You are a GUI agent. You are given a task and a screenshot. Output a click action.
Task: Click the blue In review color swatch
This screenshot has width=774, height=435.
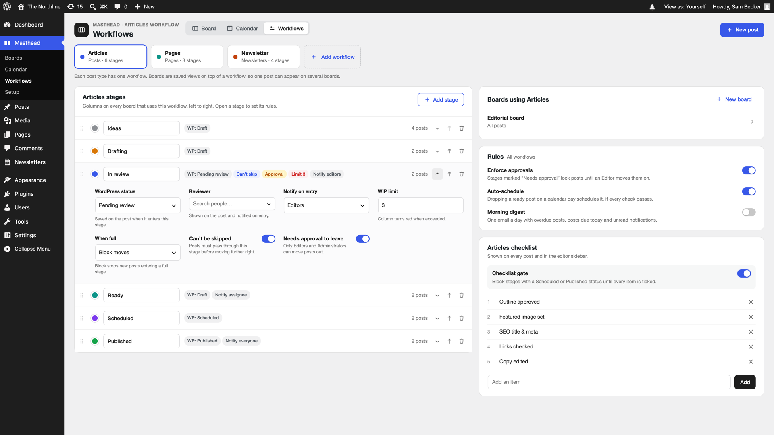click(x=95, y=174)
